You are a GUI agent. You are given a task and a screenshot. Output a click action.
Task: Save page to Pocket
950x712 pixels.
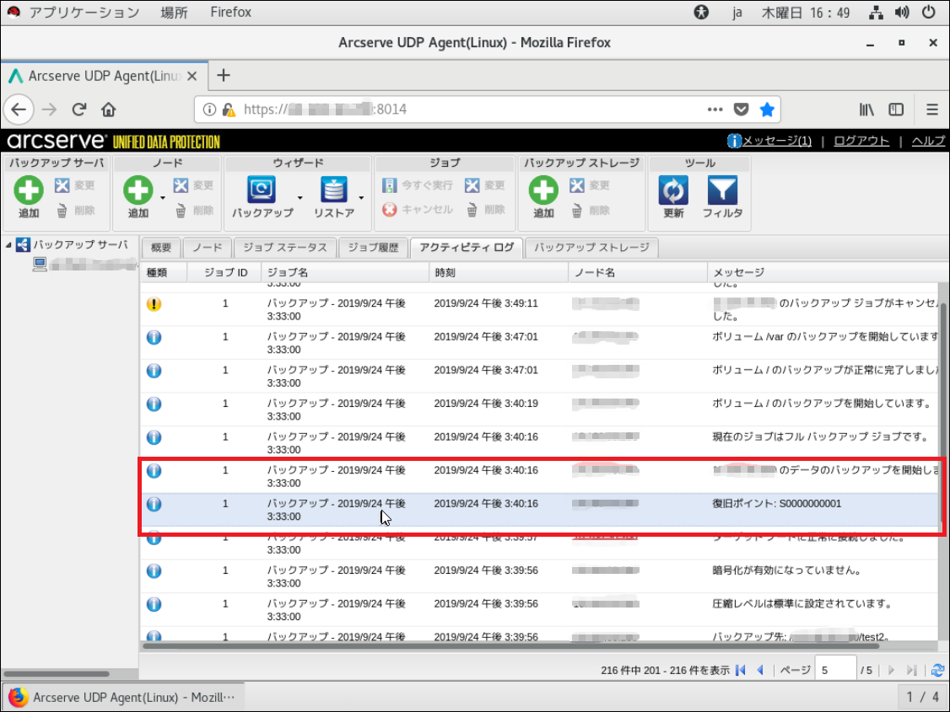pyautogui.click(x=741, y=110)
